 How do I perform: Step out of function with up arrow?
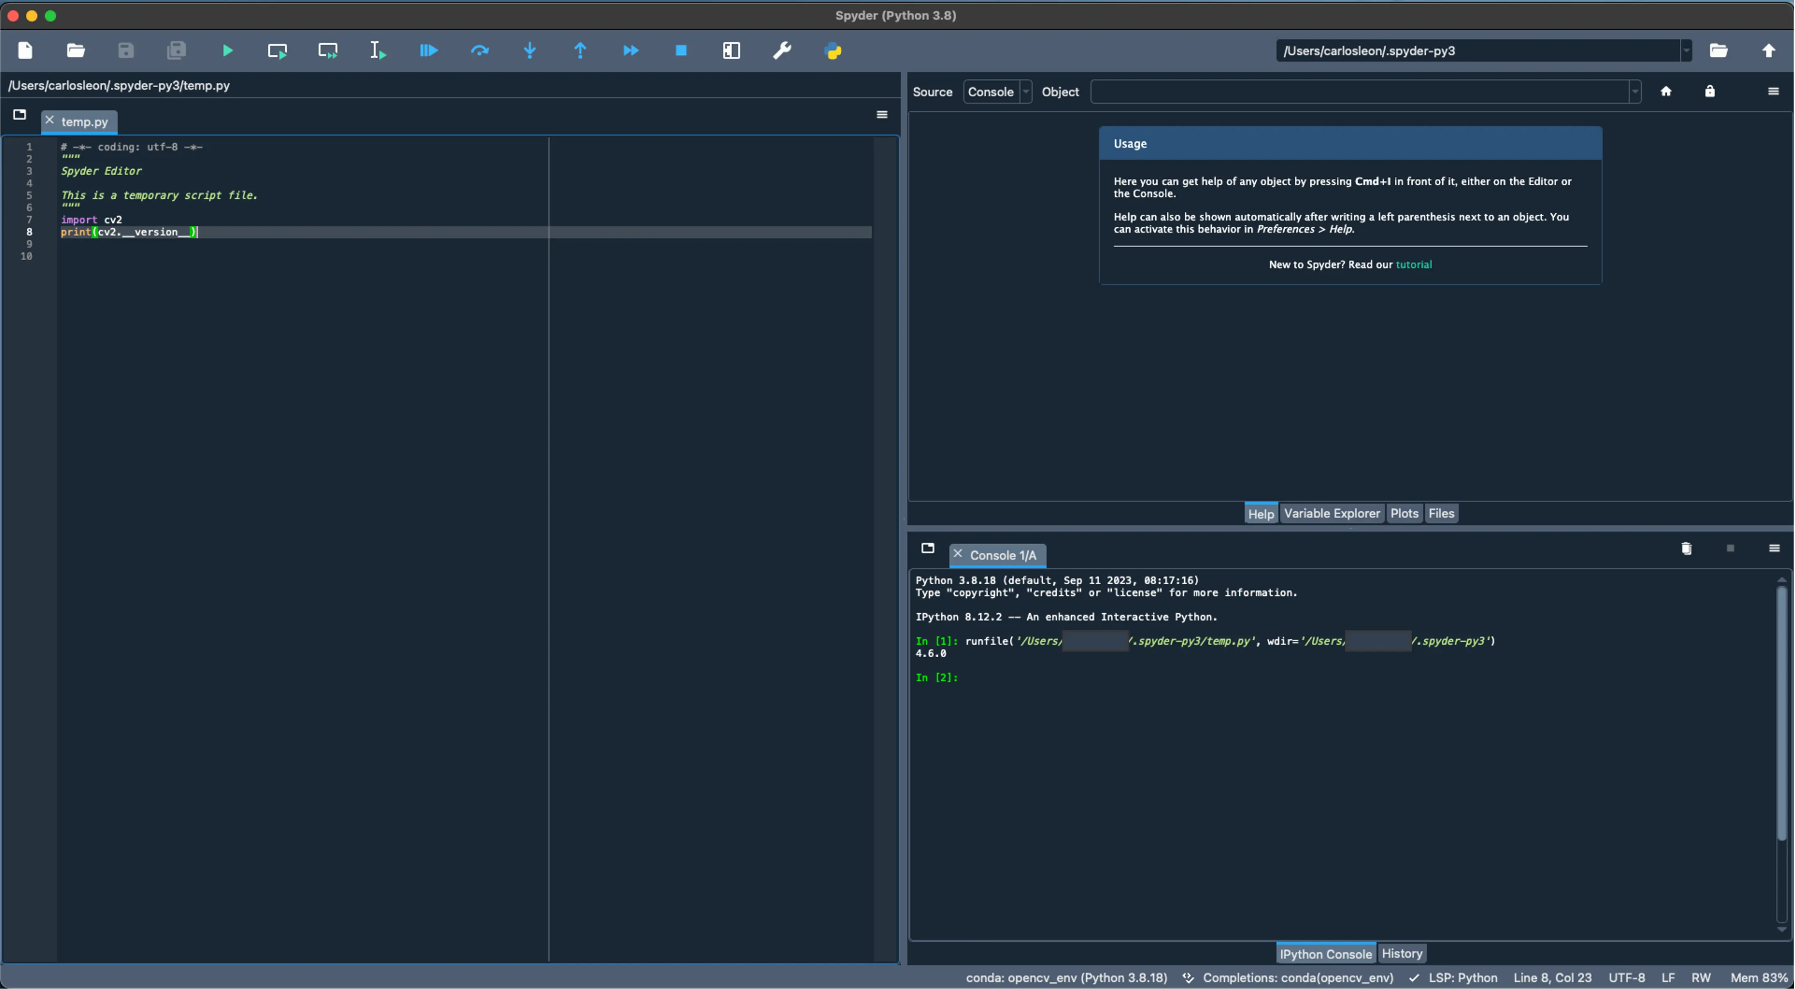[581, 50]
